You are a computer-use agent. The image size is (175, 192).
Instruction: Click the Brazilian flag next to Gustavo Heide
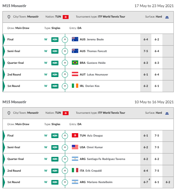click(x=75, y=63)
